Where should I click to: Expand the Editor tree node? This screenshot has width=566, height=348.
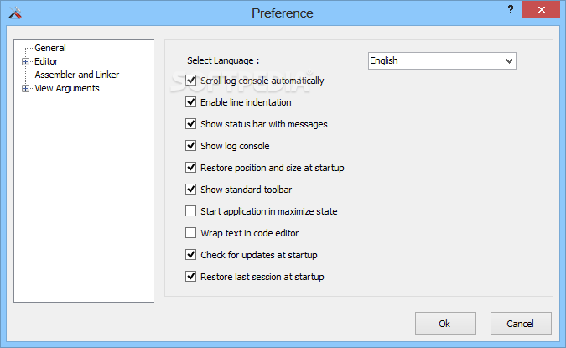[x=25, y=62]
